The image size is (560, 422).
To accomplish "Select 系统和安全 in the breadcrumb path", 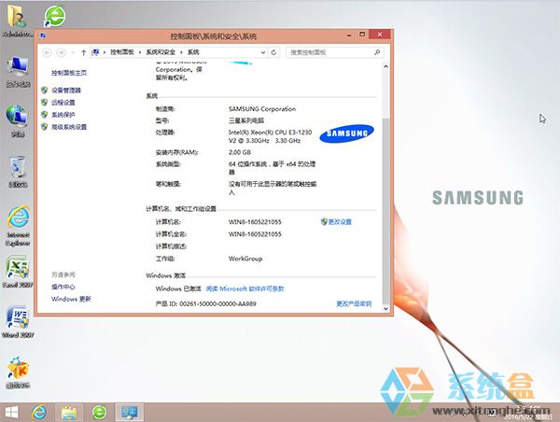I will click(161, 52).
